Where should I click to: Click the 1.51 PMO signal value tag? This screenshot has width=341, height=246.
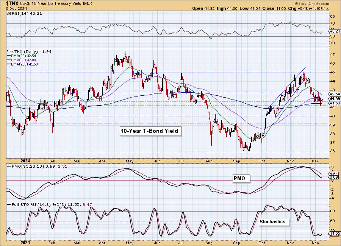pyautogui.click(x=334, y=174)
